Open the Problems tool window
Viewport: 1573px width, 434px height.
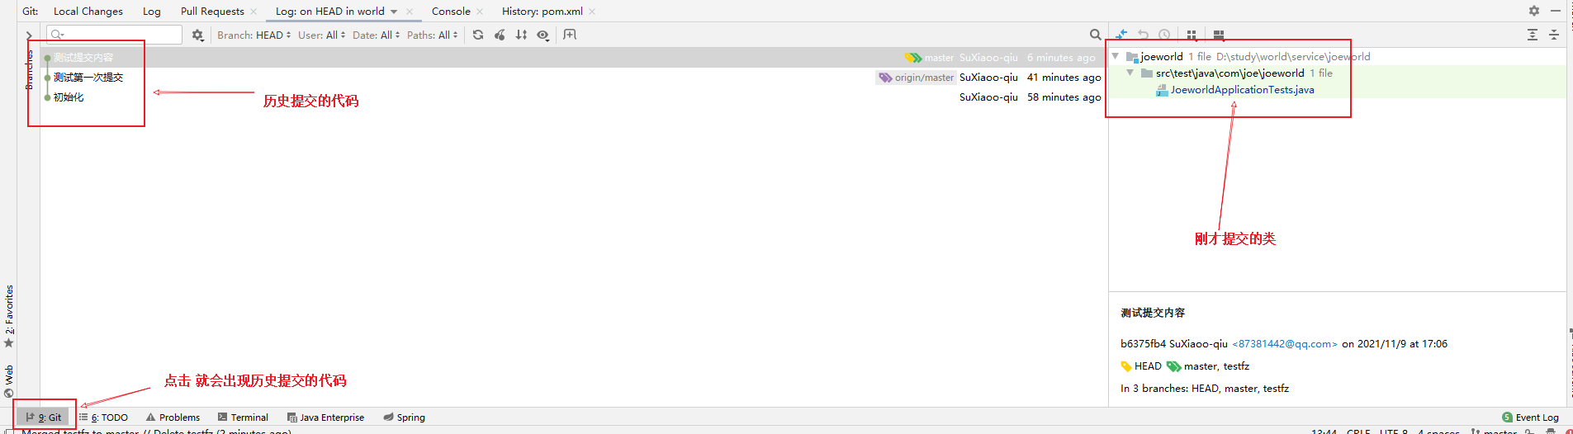click(x=173, y=417)
